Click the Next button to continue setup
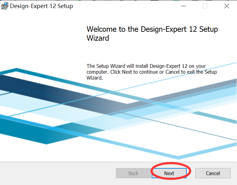The height and width of the screenshot is (185, 237). click(169, 173)
